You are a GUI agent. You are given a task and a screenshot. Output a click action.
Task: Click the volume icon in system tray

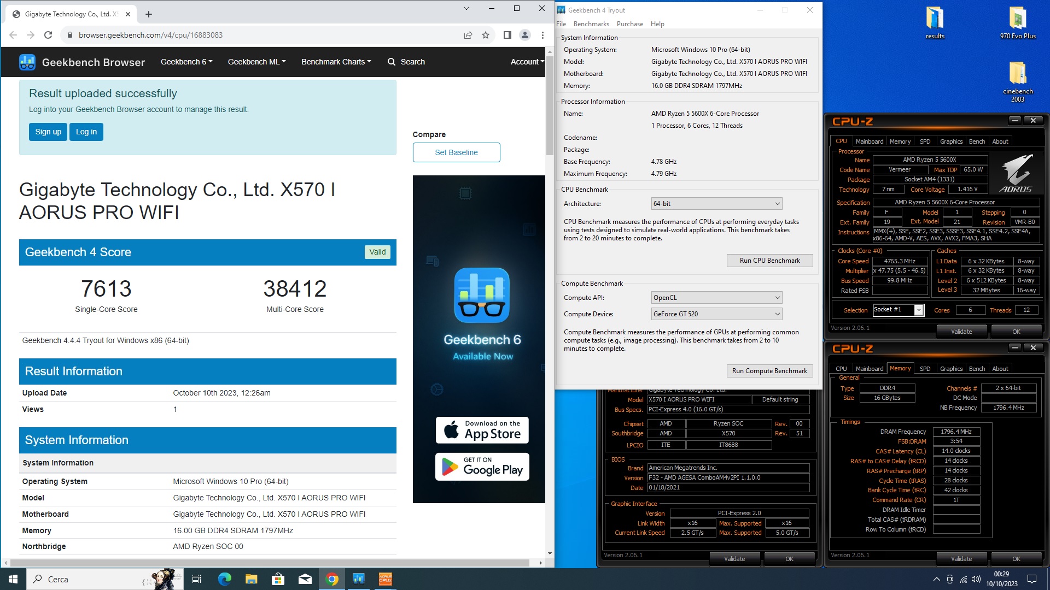976,579
